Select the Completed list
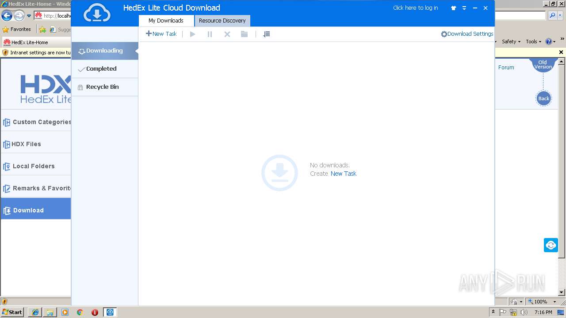Screen dimensions: 566x318 (x=105, y=69)
